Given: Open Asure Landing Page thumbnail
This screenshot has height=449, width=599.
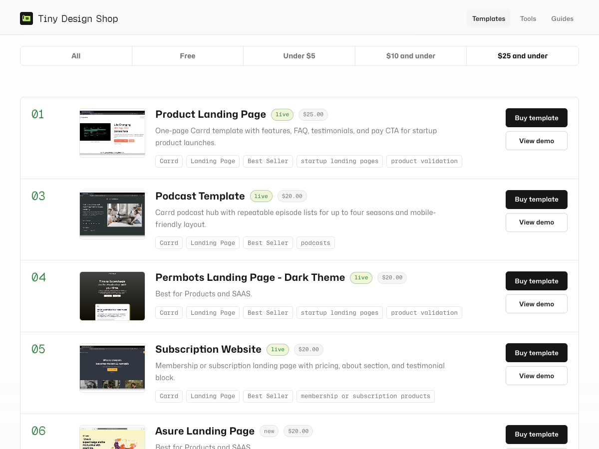Looking at the screenshot, I should tap(112, 437).
